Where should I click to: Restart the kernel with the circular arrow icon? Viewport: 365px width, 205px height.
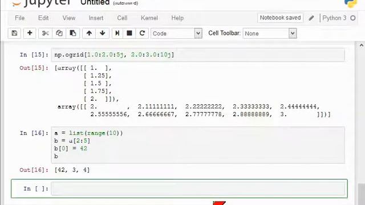[x=142, y=33]
